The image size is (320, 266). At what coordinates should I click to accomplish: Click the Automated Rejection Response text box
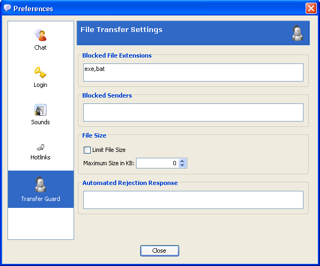(x=193, y=200)
